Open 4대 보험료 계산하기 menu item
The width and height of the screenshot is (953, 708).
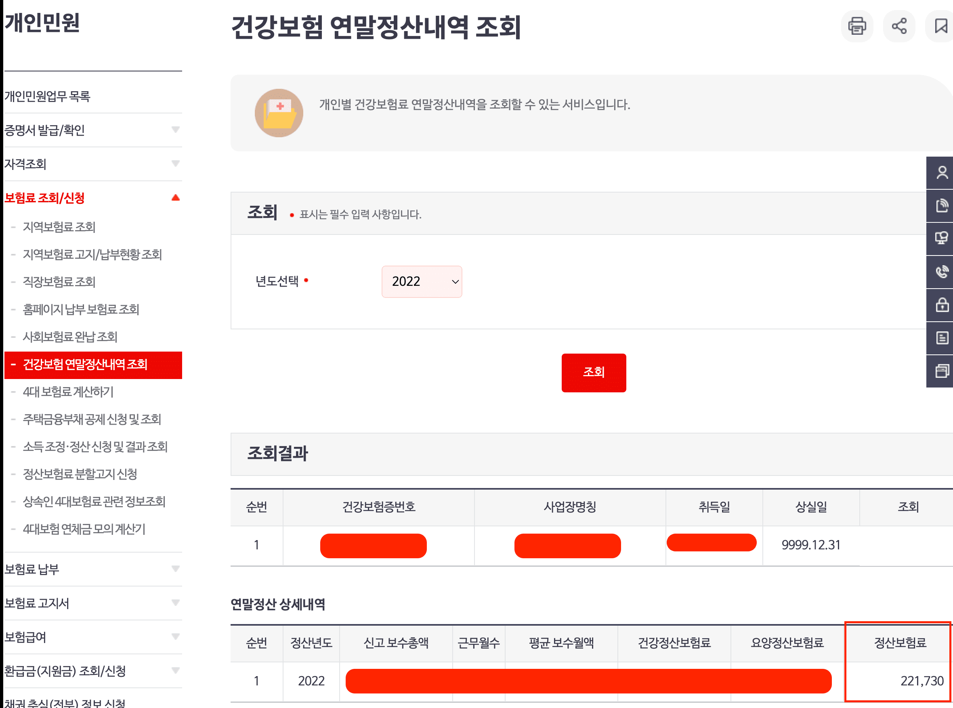(x=68, y=392)
